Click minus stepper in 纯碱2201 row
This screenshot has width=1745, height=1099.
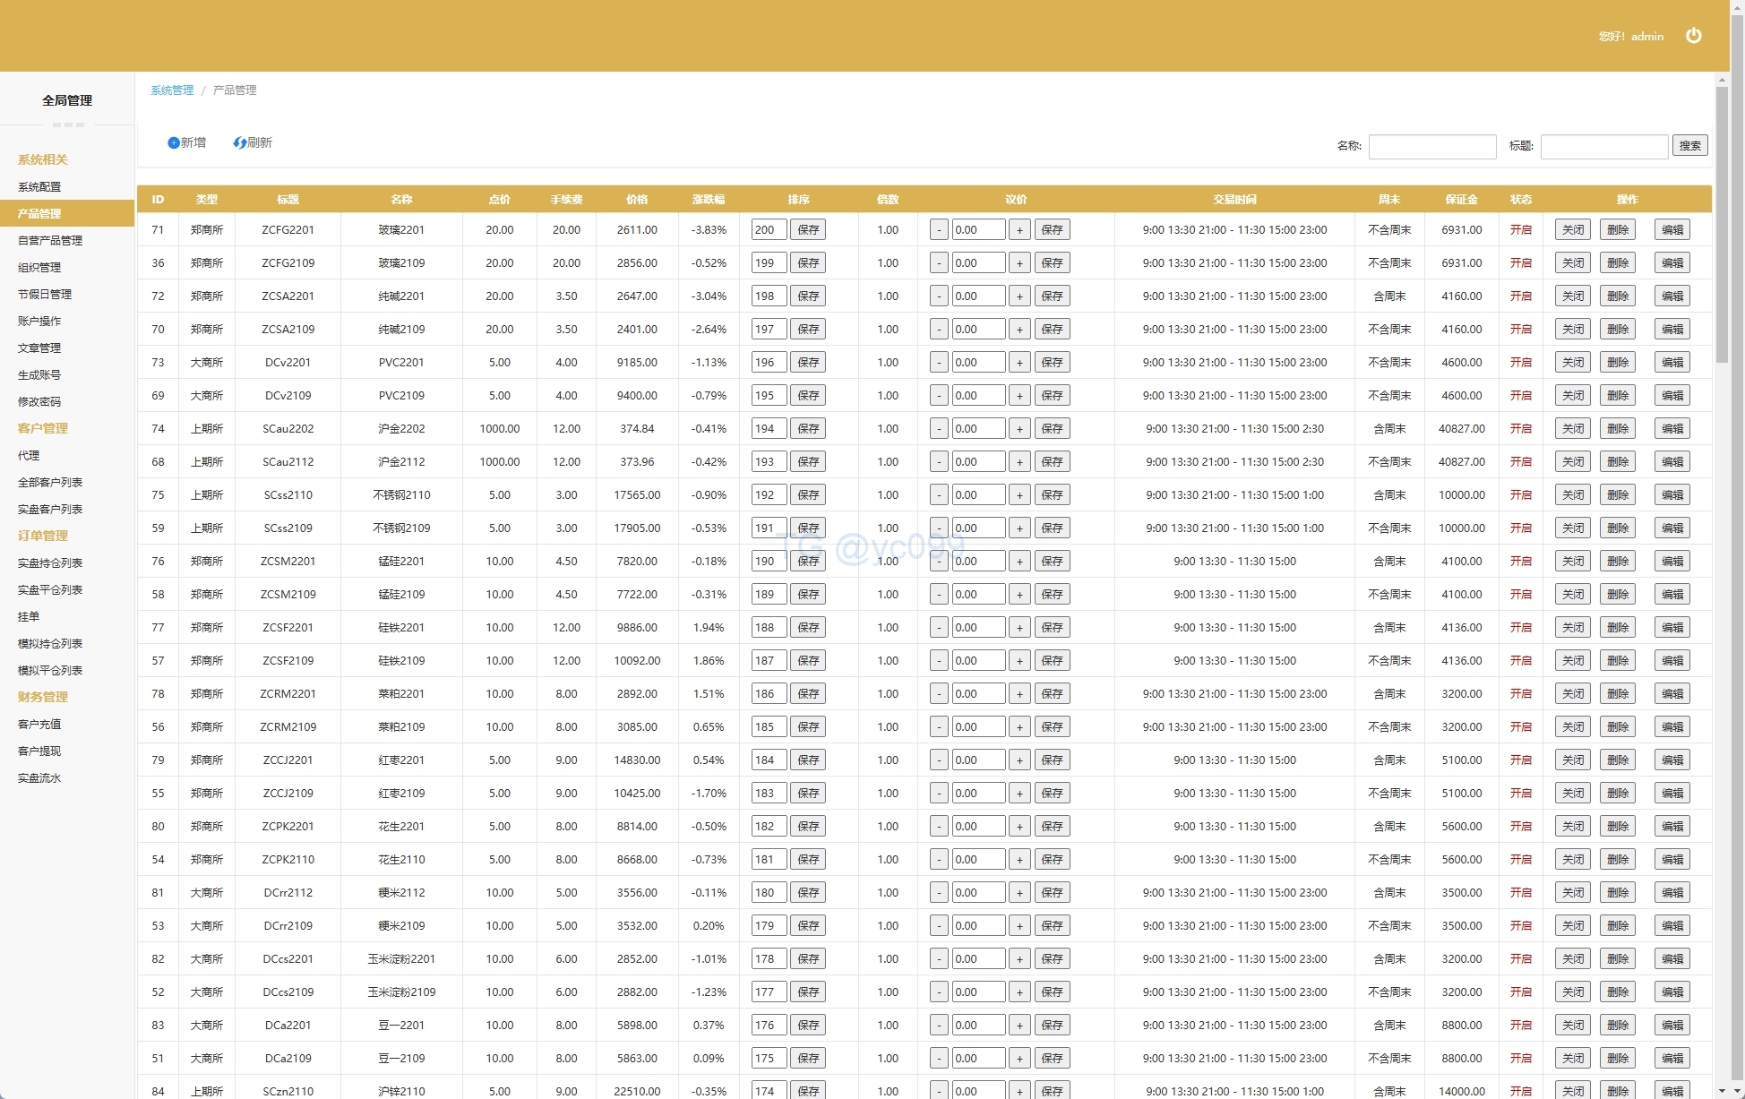pyautogui.click(x=939, y=296)
